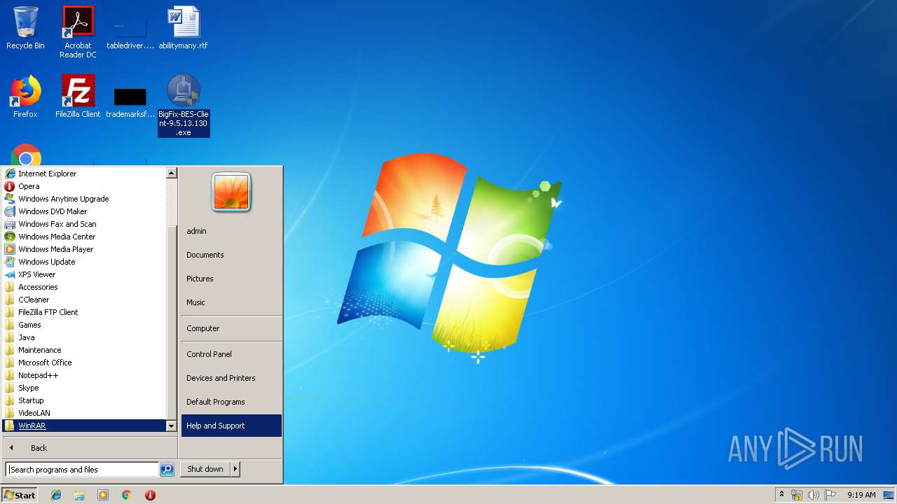Click the Opera taskbar icon
Viewport: 897px width, 504px height.
click(x=150, y=495)
